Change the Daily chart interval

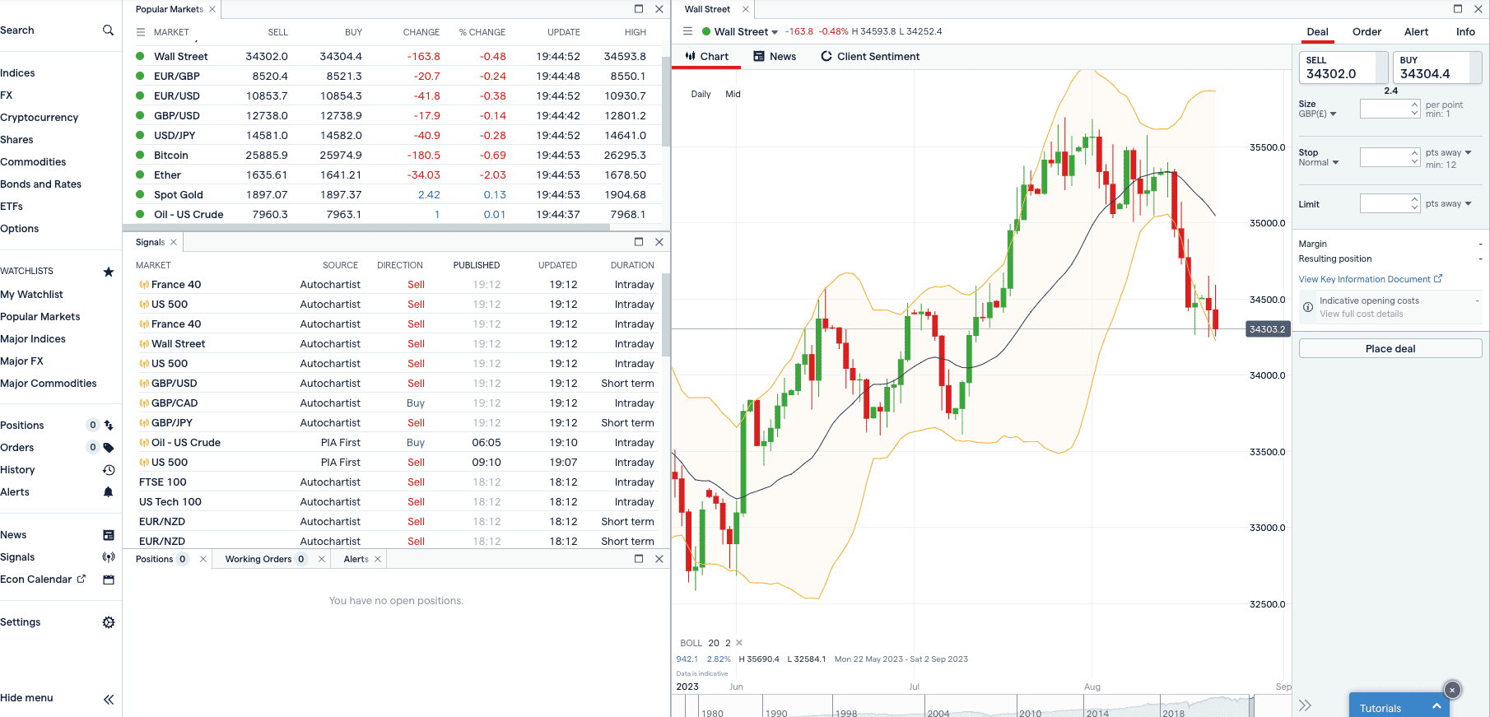coord(701,95)
